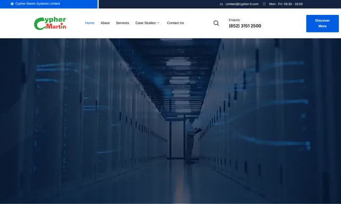Click the Mon - Fri: 09:30 - 18:00 text
This screenshot has width=341, height=204.
286,4
